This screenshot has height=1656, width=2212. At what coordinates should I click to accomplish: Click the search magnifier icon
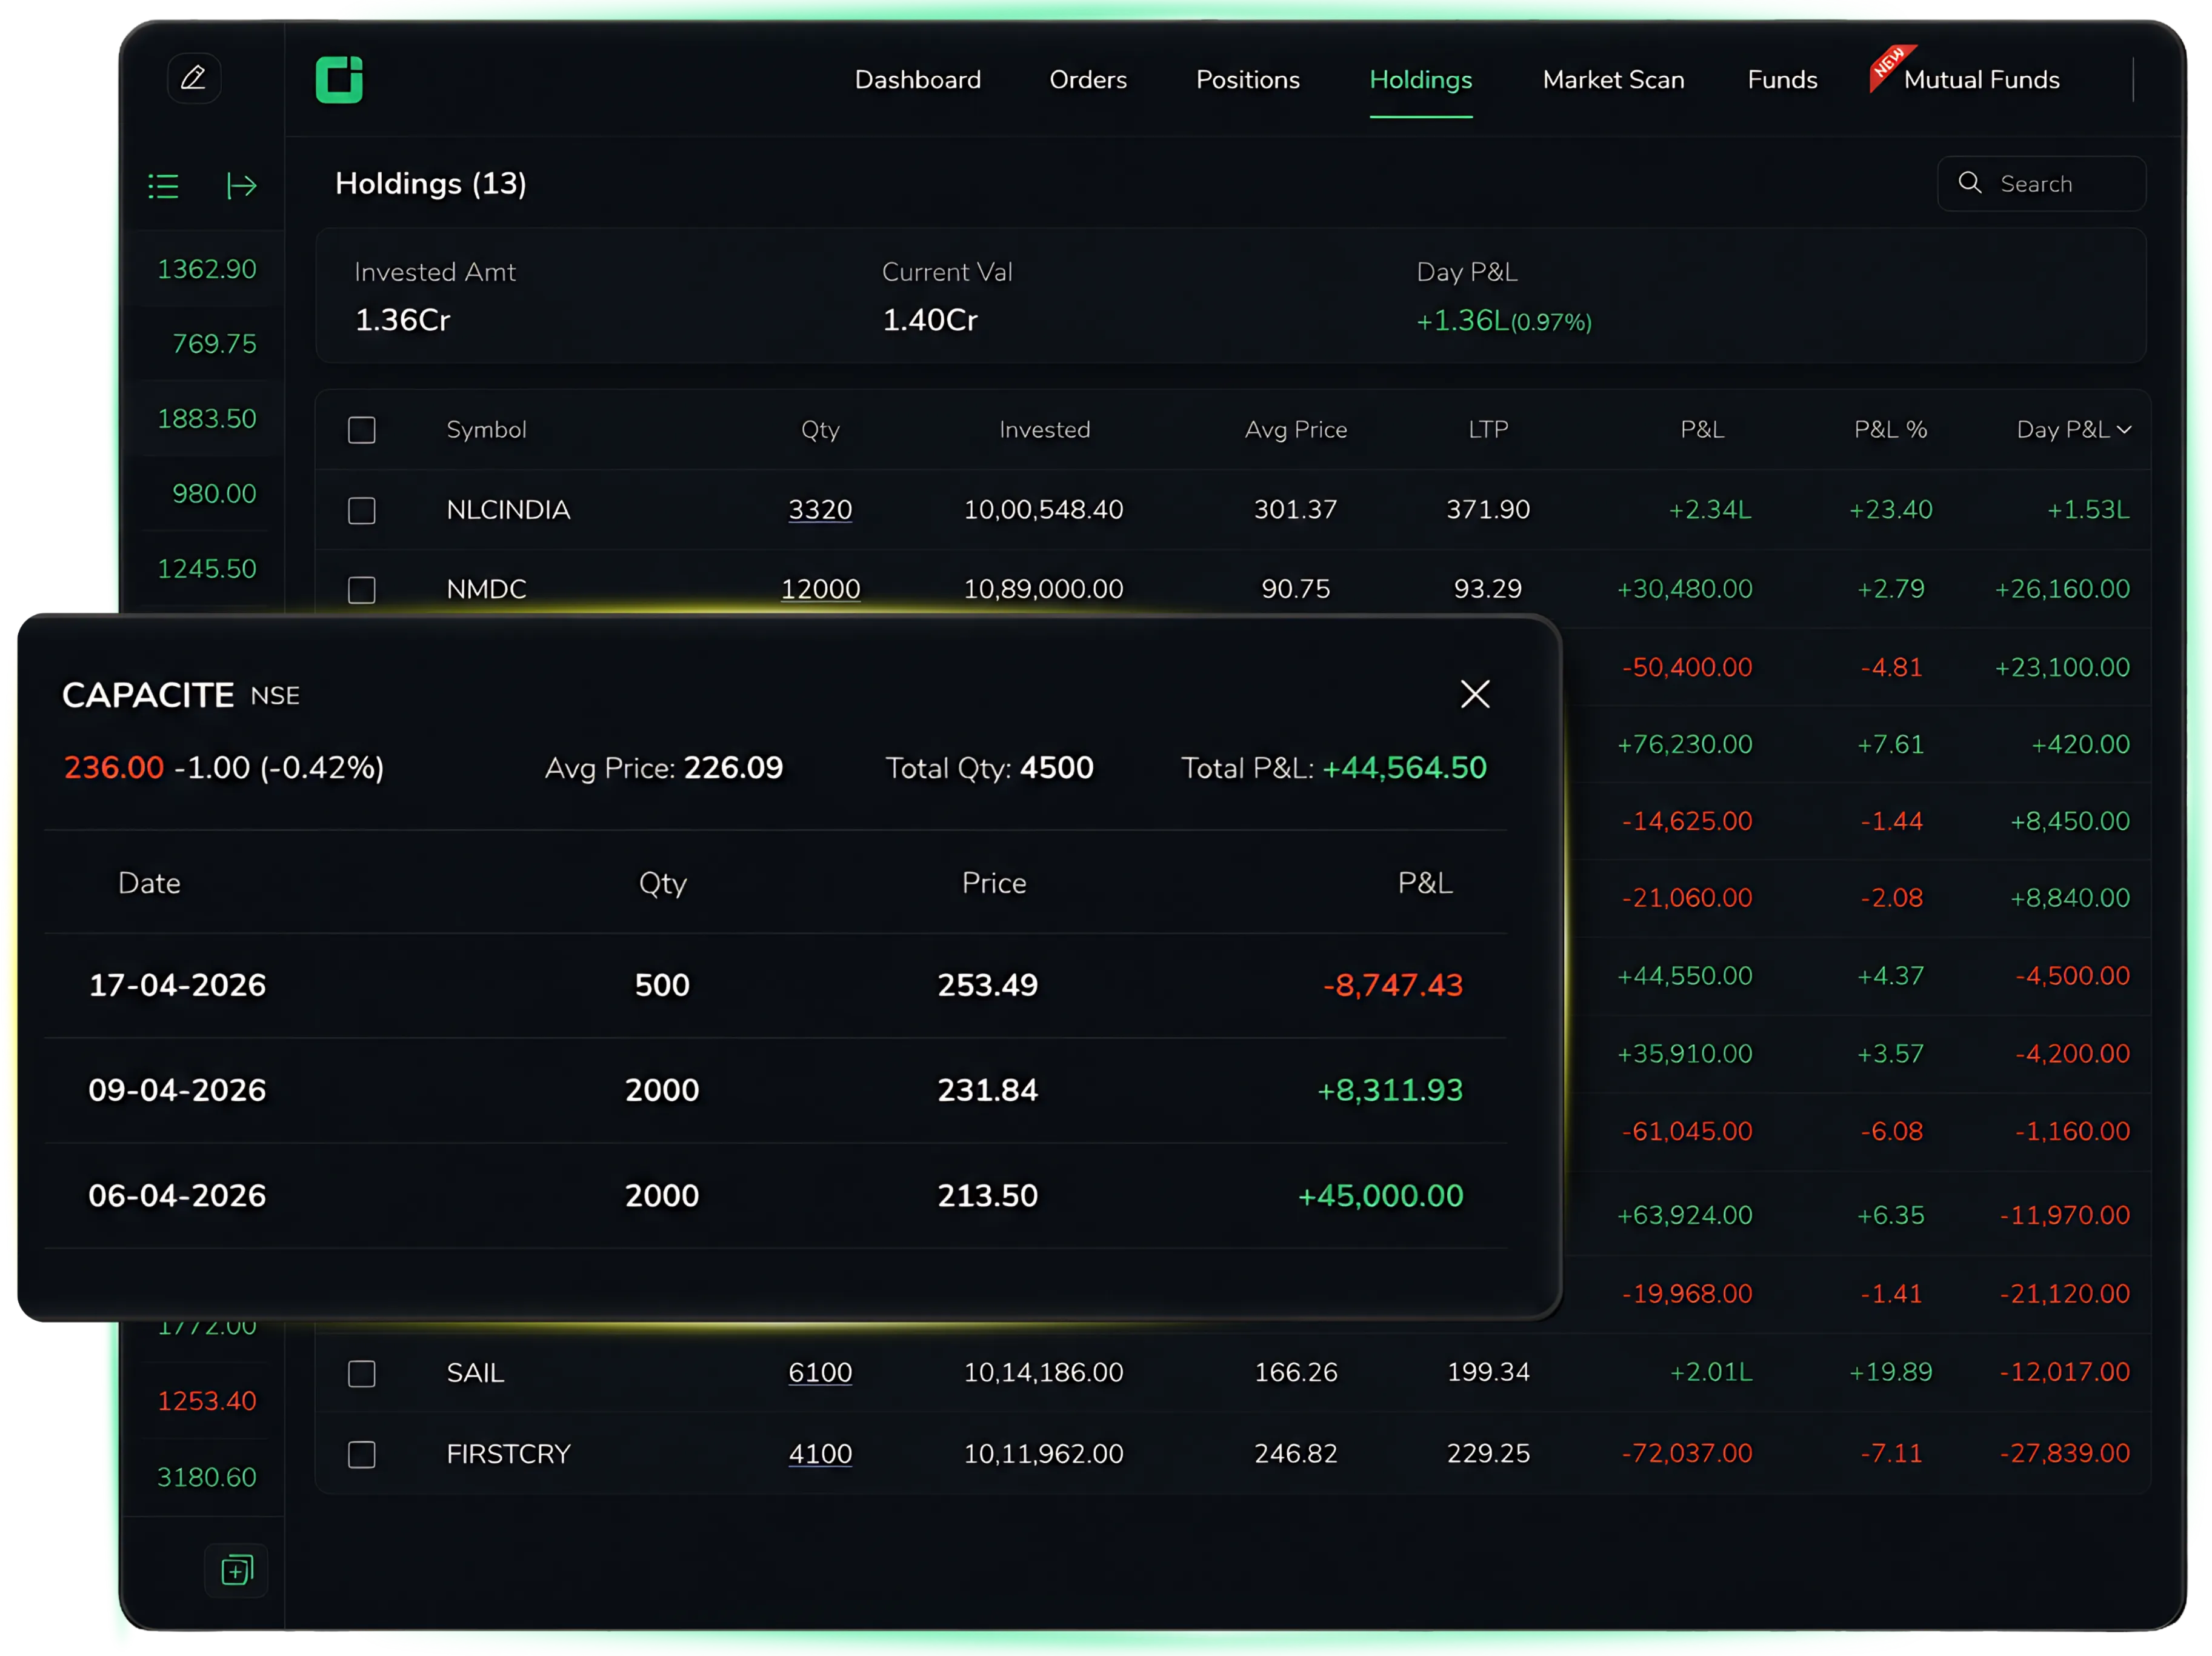pyautogui.click(x=1969, y=183)
